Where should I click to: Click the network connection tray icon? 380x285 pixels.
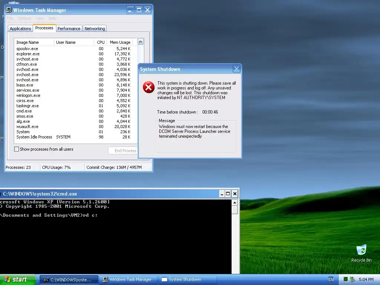(352, 279)
